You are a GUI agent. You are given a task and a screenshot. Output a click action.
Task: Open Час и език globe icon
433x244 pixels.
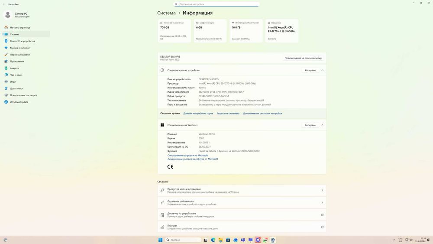click(6, 75)
